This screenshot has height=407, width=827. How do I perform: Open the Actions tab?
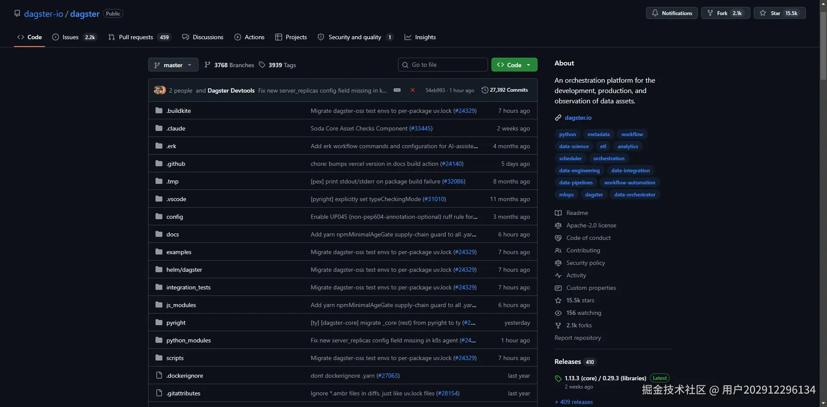pos(249,37)
